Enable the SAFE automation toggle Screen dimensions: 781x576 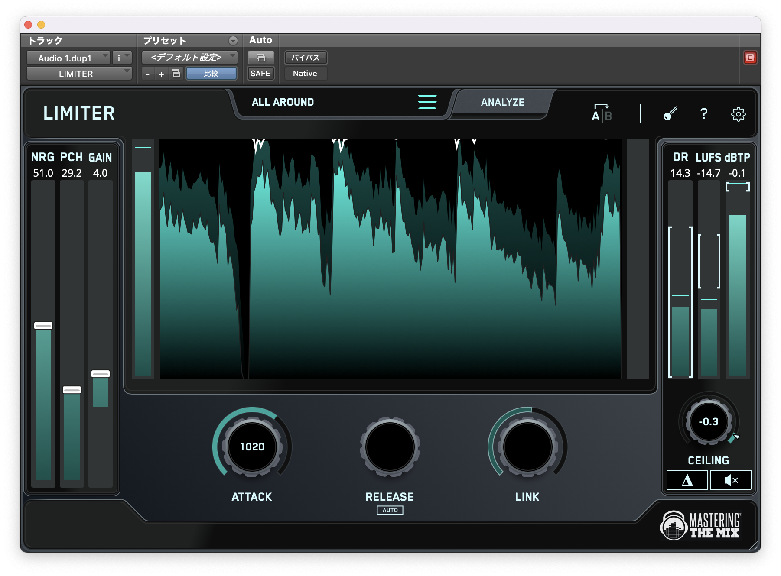click(x=260, y=74)
